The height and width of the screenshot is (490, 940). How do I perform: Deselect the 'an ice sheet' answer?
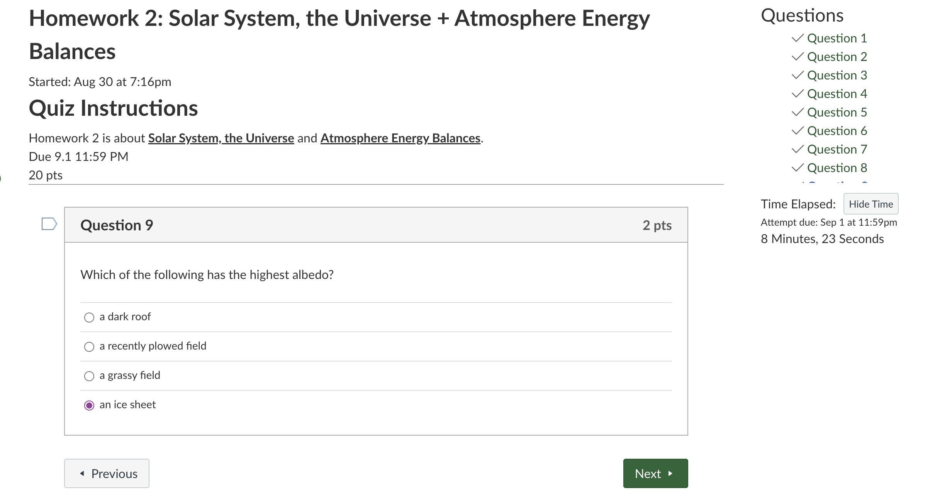(x=89, y=405)
